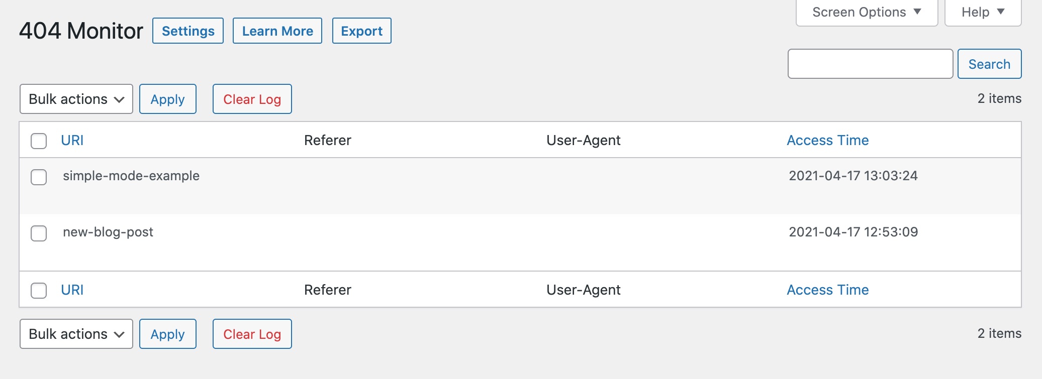Click Access Time link in table footer
The width and height of the screenshot is (1042, 379).
(x=827, y=290)
